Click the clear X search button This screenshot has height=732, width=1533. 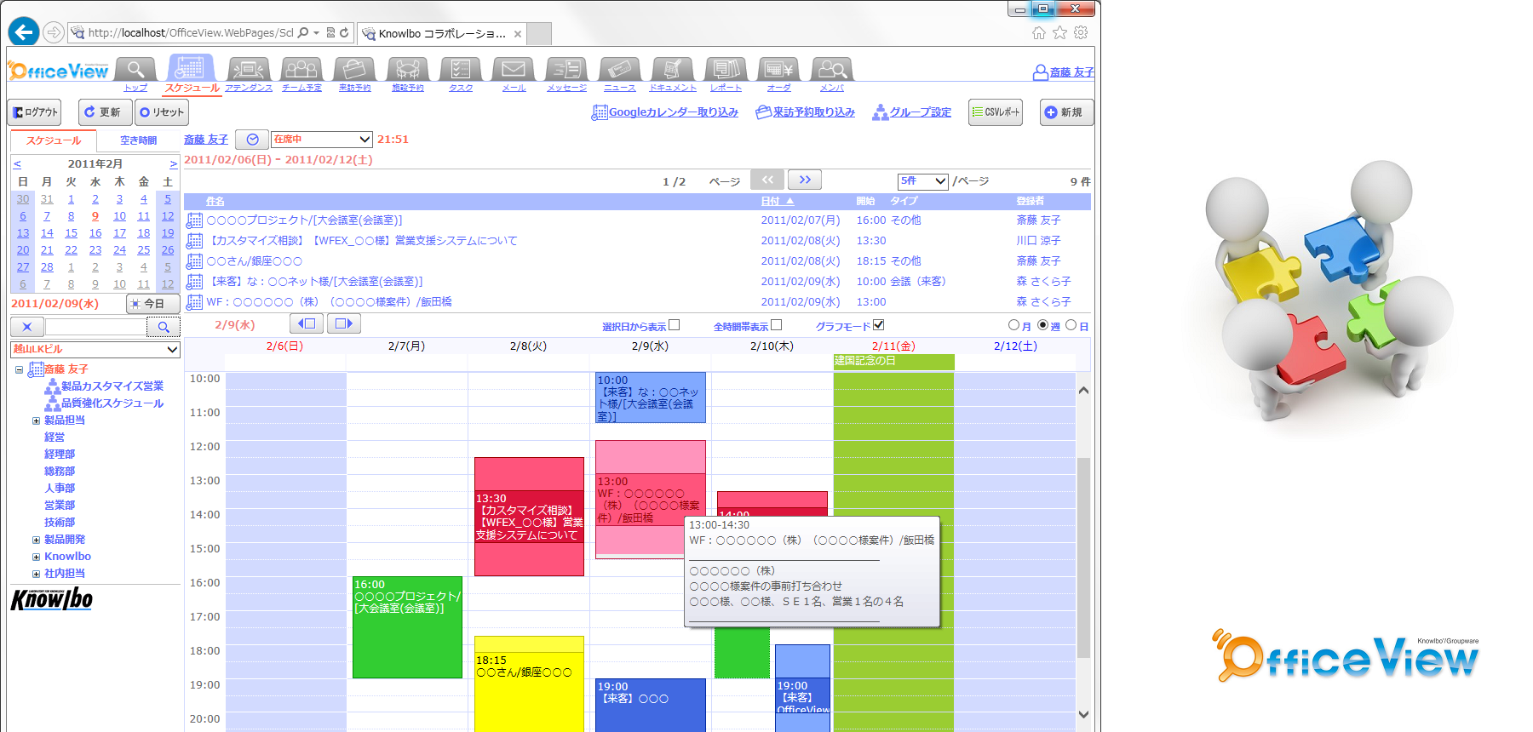[27, 327]
